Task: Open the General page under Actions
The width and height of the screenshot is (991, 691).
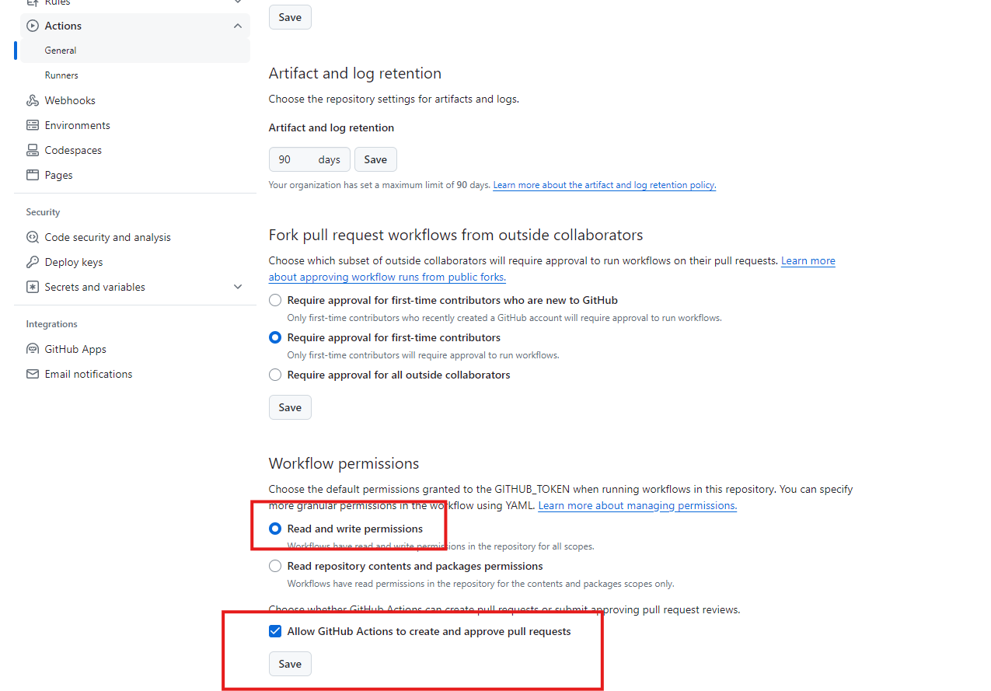Action: pyautogui.click(x=59, y=50)
